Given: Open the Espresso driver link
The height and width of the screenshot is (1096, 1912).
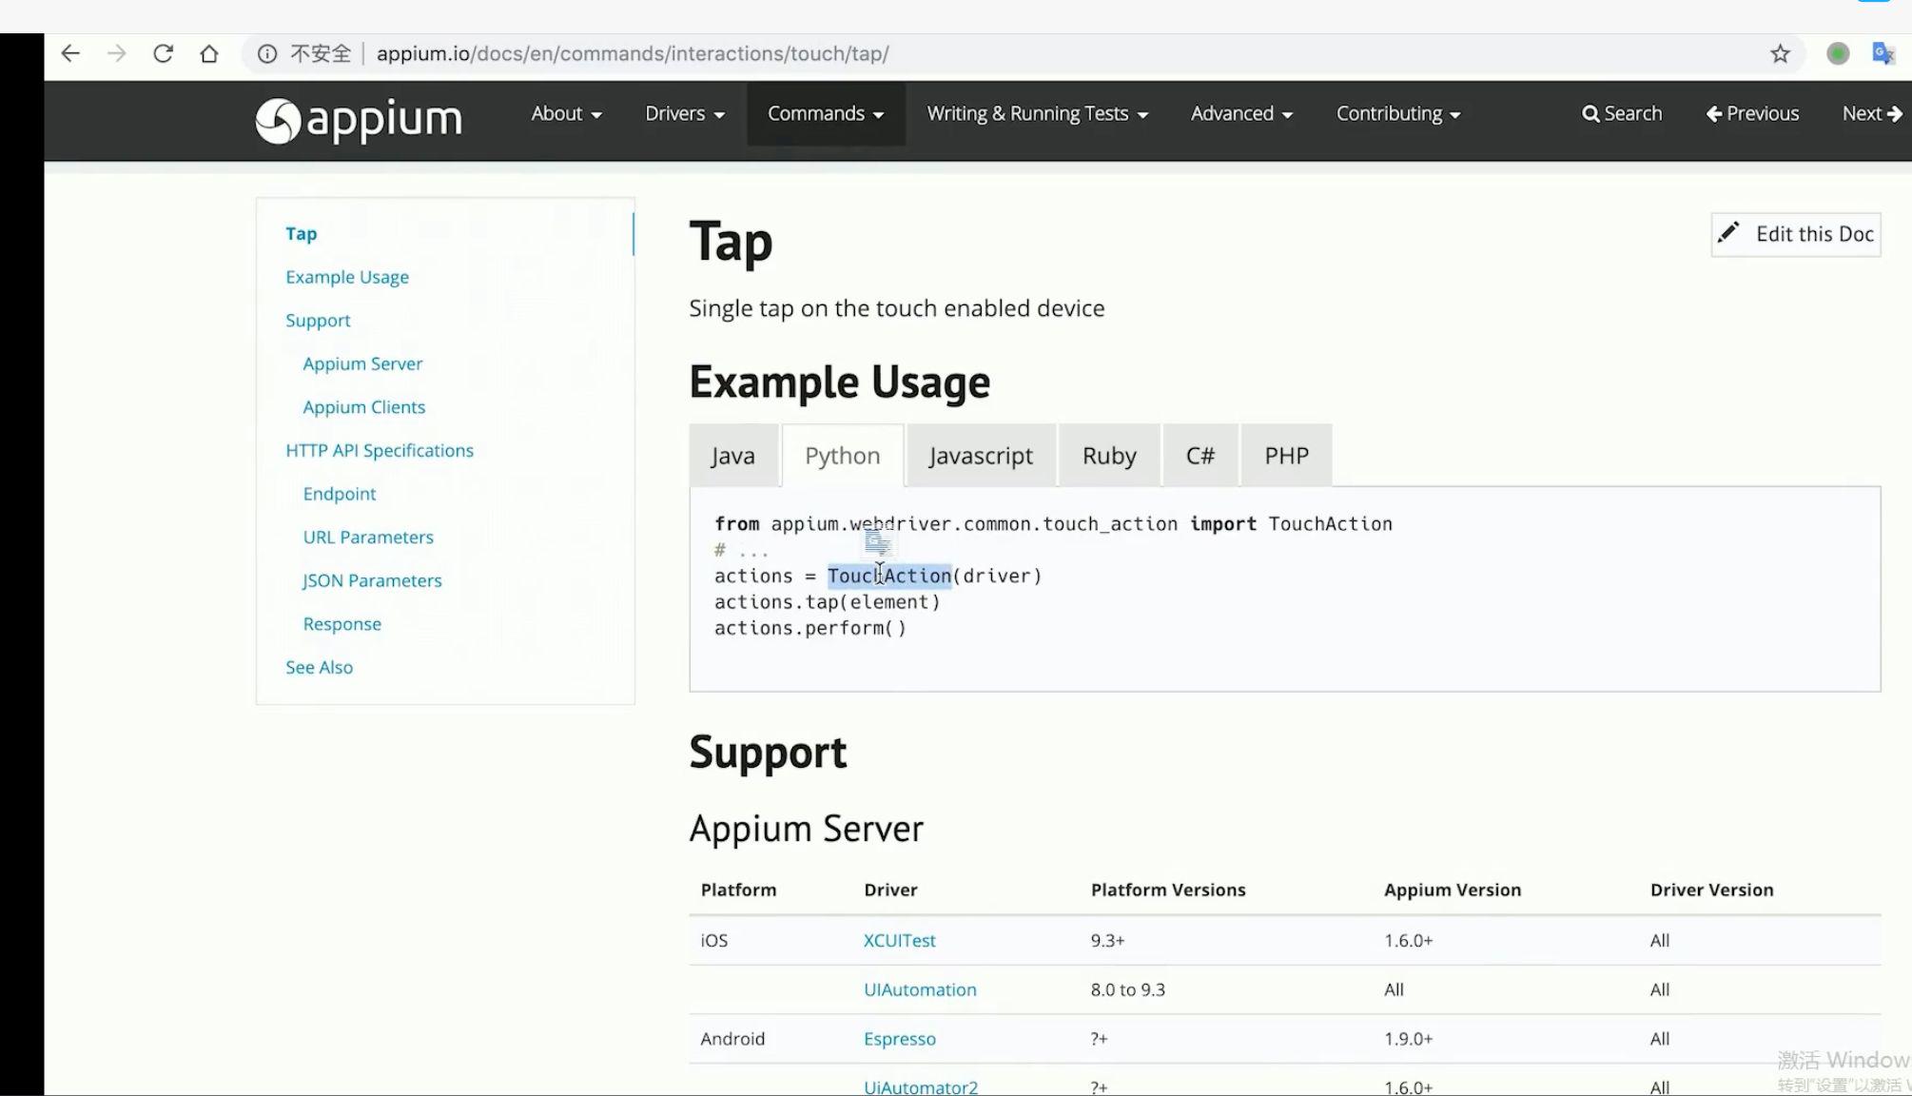Looking at the screenshot, I should click(x=900, y=1039).
